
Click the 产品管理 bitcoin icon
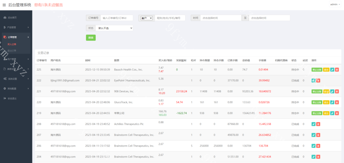click(x=5, y=27)
